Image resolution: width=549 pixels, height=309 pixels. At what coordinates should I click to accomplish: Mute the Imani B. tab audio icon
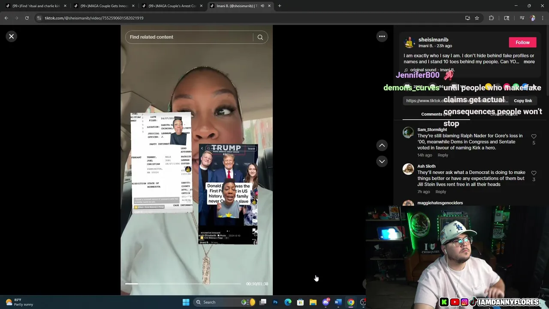coord(262,6)
